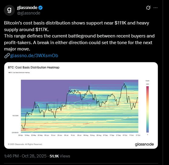Click the BTC heatmap legend dot
Image resolution: width=169 pixels, height=165 pixels.
(9, 73)
